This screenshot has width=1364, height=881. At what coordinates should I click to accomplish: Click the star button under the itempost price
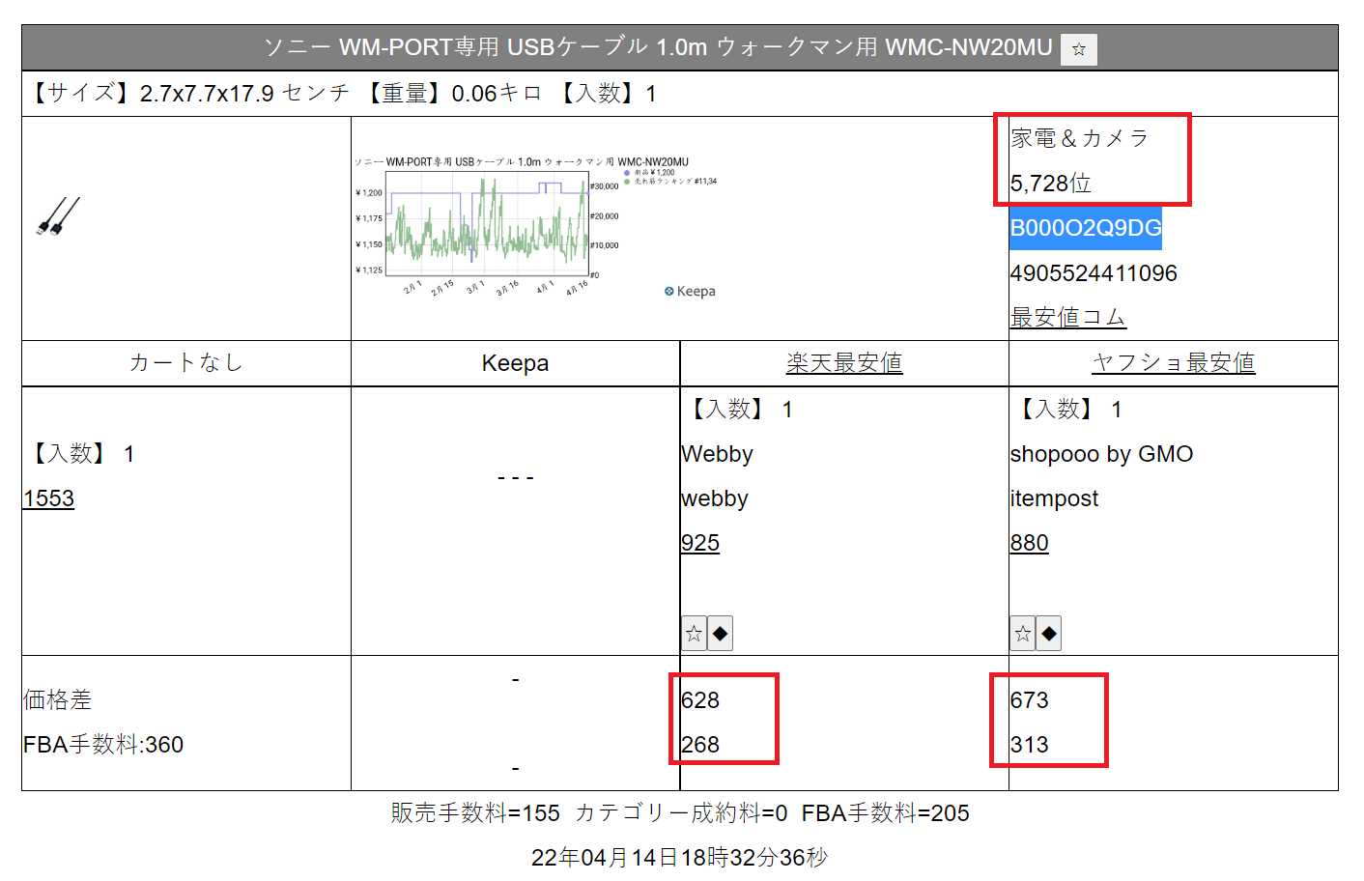(x=1023, y=634)
